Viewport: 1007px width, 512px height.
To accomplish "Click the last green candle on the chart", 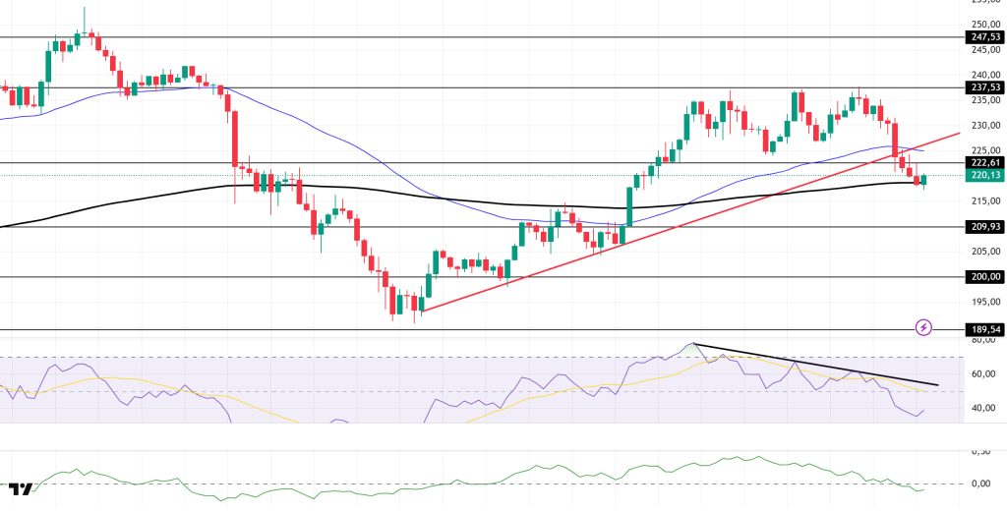I will coord(923,179).
